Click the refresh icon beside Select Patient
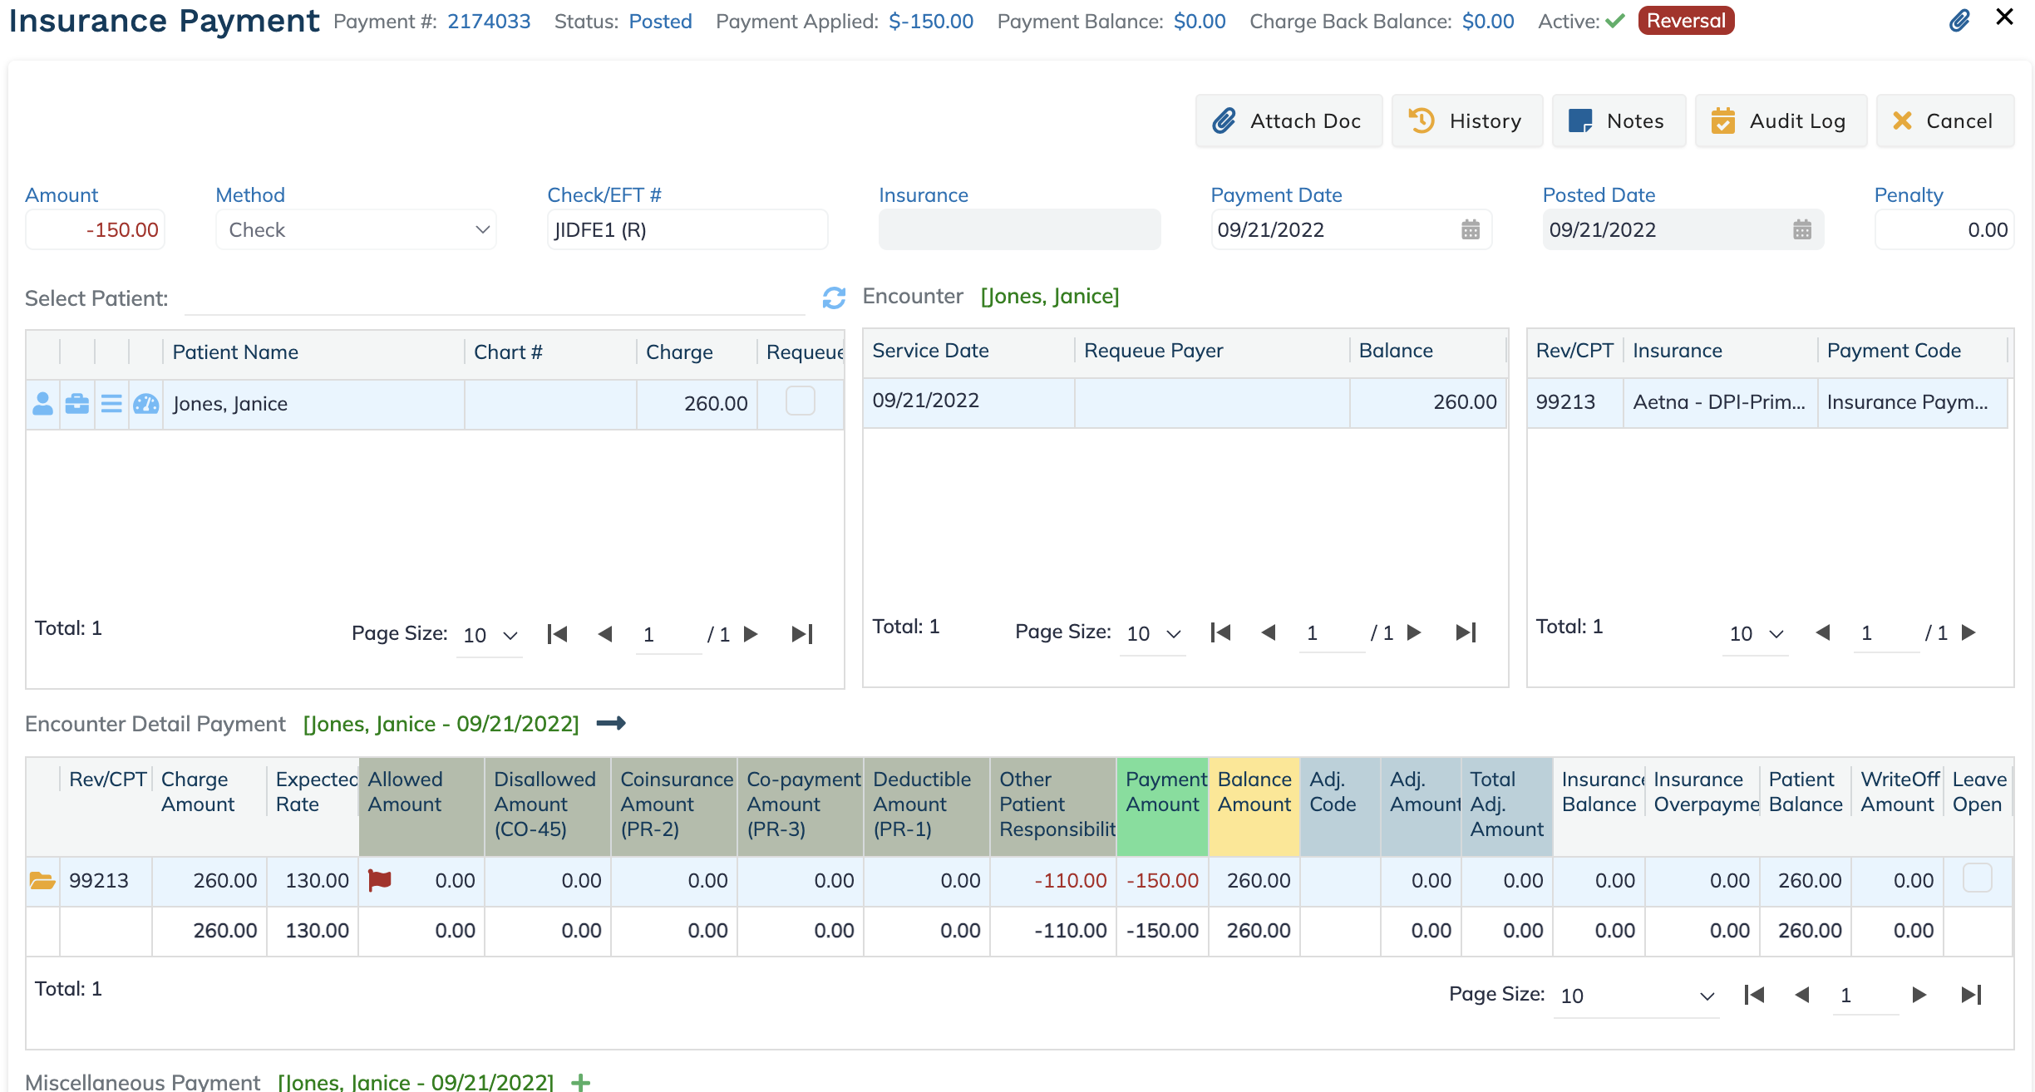The image size is (2035, 1092). point(834,298)
